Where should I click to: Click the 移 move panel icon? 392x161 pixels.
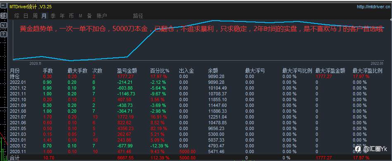point(3,16)
